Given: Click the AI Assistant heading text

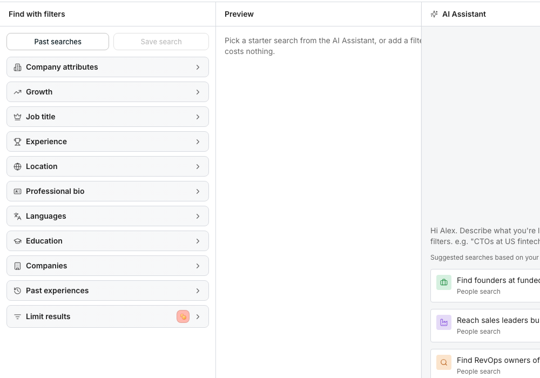Looking at the screenshot, I should click(464, 14).
